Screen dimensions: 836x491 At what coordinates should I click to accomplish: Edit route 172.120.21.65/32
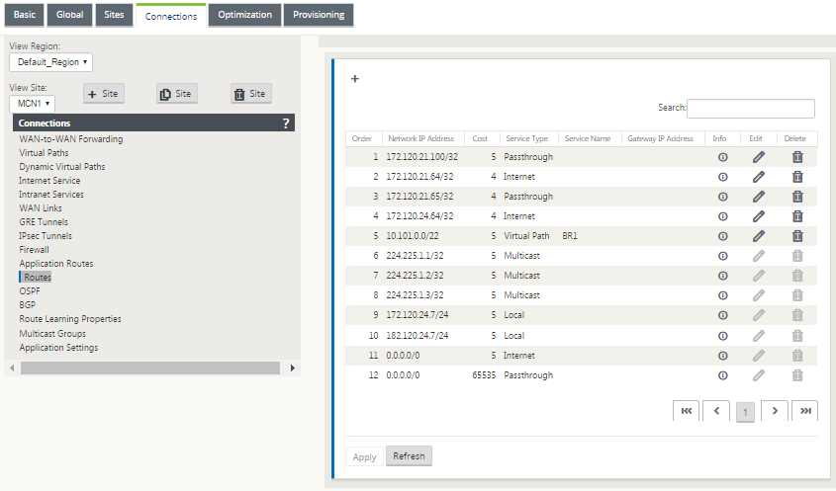[759, 197]
